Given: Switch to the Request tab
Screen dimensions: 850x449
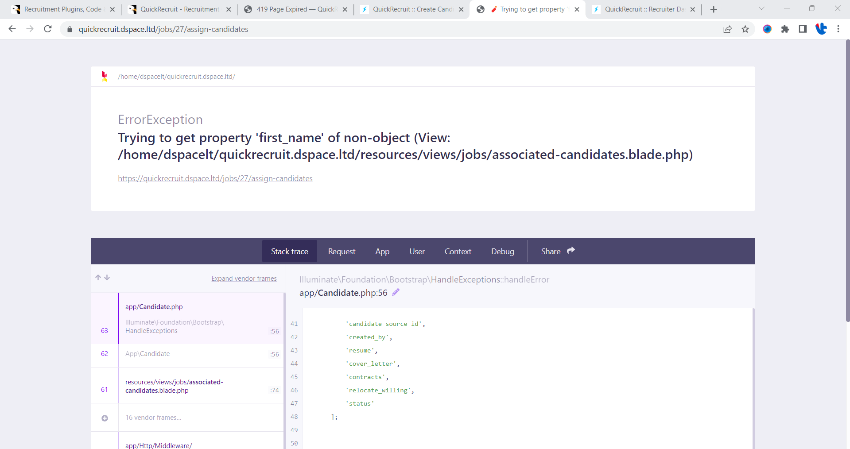Looking at the screenshot, I should point(342,251).
